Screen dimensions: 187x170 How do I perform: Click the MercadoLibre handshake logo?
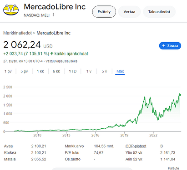pos(11,10)
